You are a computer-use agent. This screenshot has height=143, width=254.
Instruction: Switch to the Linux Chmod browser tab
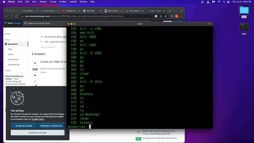pos(50,11)
